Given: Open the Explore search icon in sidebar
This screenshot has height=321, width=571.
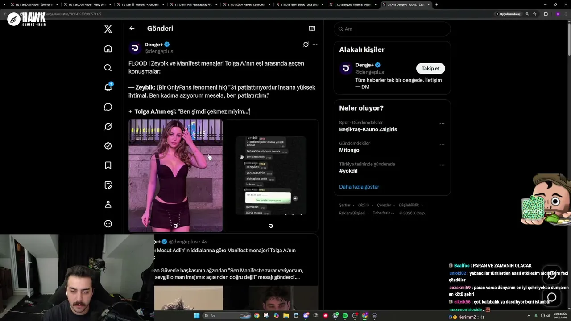Looking at the screenshot, I should coord(108,68).
